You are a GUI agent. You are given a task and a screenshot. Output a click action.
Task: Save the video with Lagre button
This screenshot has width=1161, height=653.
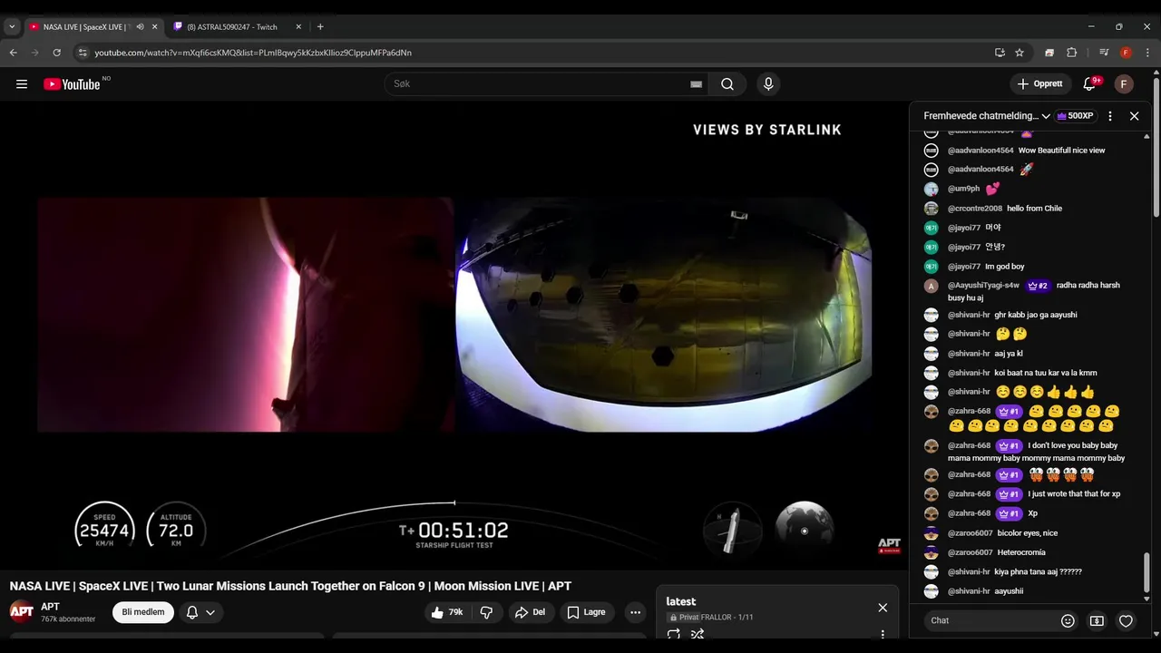(x=587, y=612)
